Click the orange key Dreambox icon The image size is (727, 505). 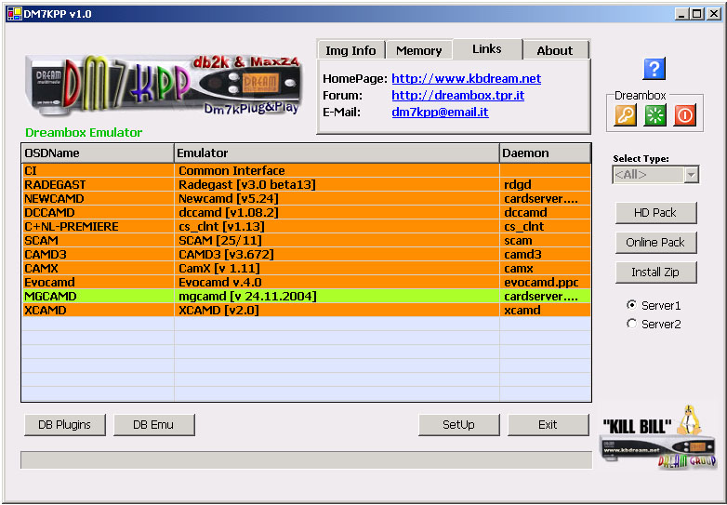point(626,115)
